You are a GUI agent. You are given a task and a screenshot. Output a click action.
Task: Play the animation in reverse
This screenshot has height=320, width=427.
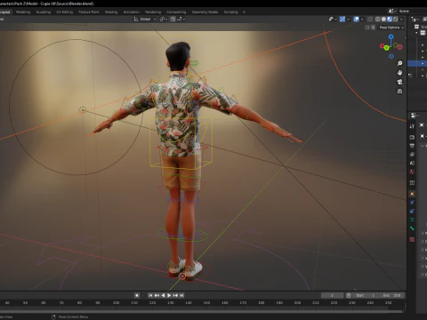click(x=163, y=295)
